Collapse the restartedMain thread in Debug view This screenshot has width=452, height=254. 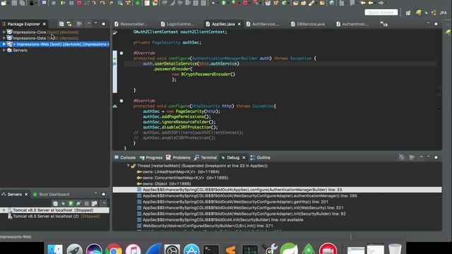128,166
